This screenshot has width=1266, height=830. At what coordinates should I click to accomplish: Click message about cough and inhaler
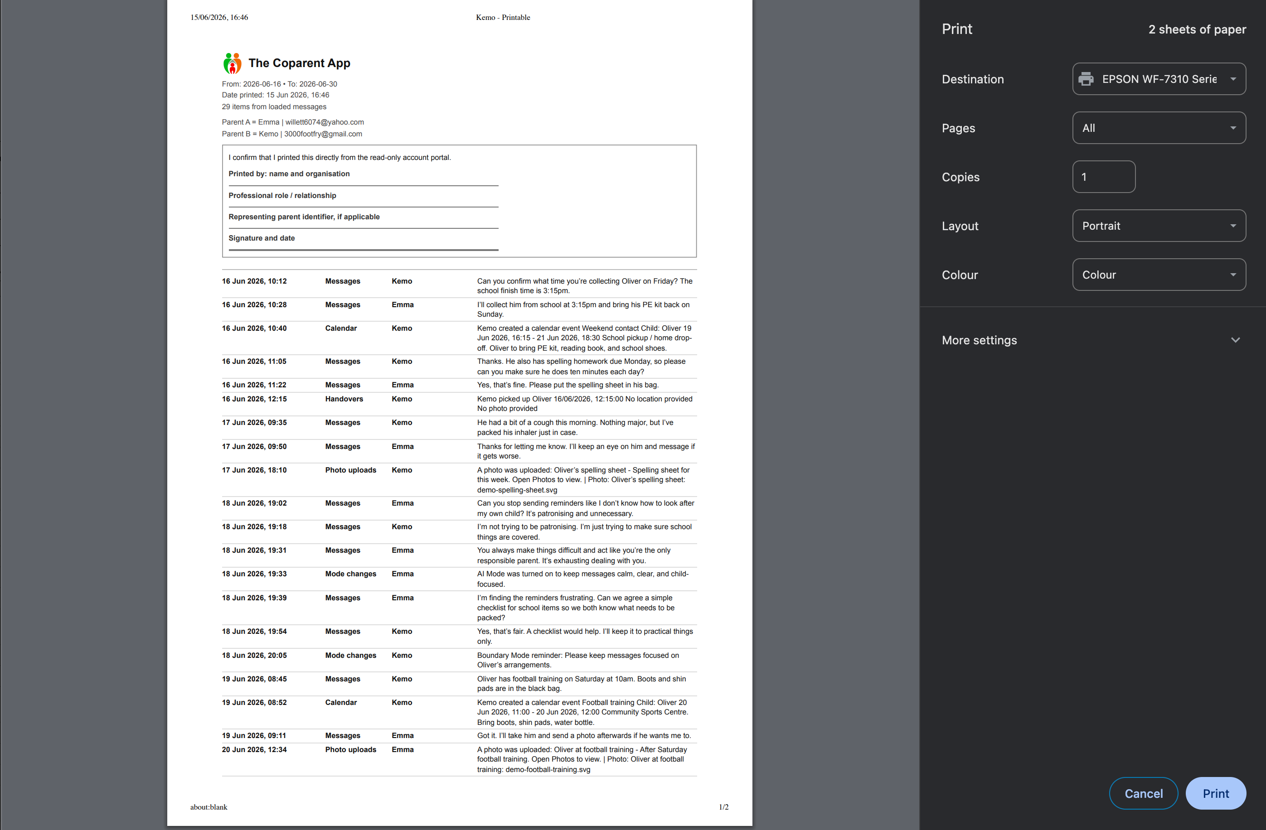coord(575,428)
